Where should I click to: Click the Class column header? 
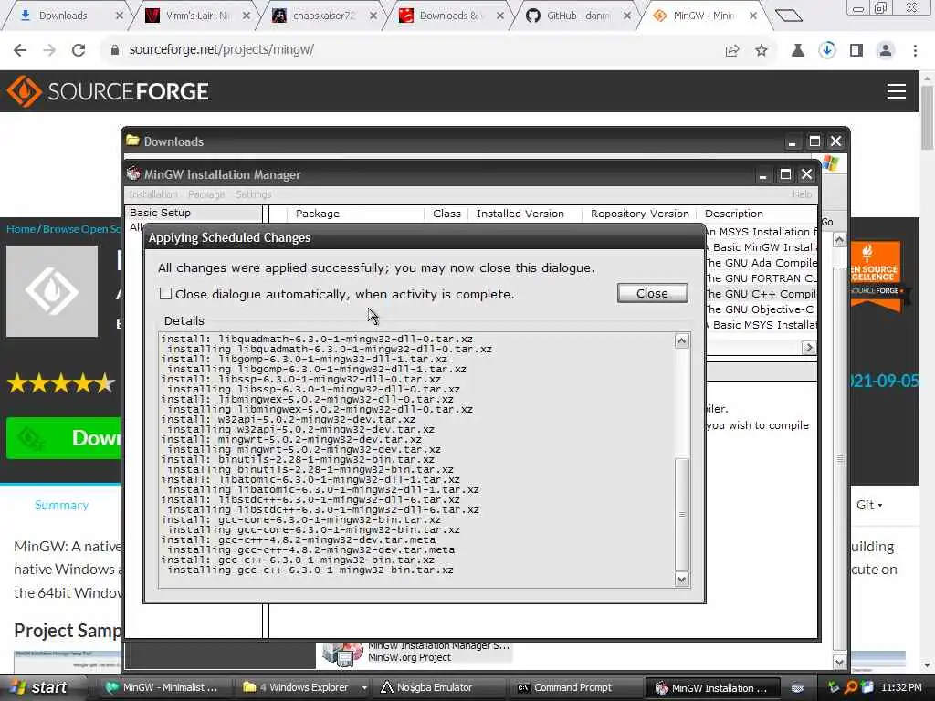click(446, 214)
